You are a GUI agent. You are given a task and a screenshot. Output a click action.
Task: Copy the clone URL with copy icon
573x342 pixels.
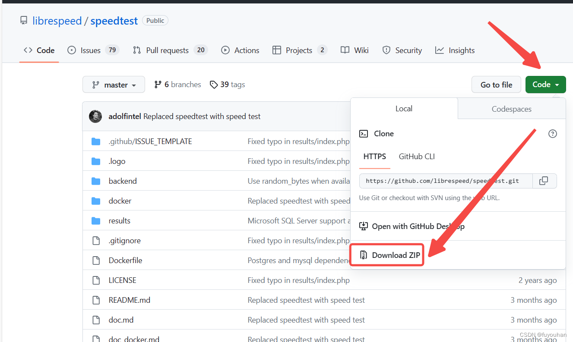point(544,181)
